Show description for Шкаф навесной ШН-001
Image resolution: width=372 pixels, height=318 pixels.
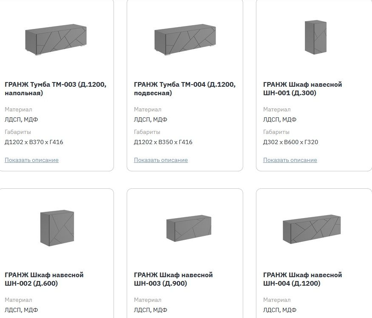[290, 160]
